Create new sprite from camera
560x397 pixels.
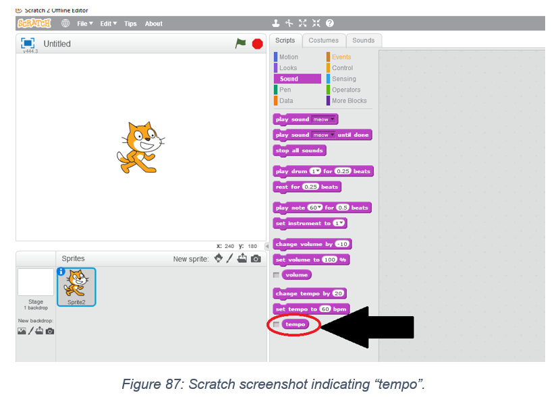click(256, 259)
